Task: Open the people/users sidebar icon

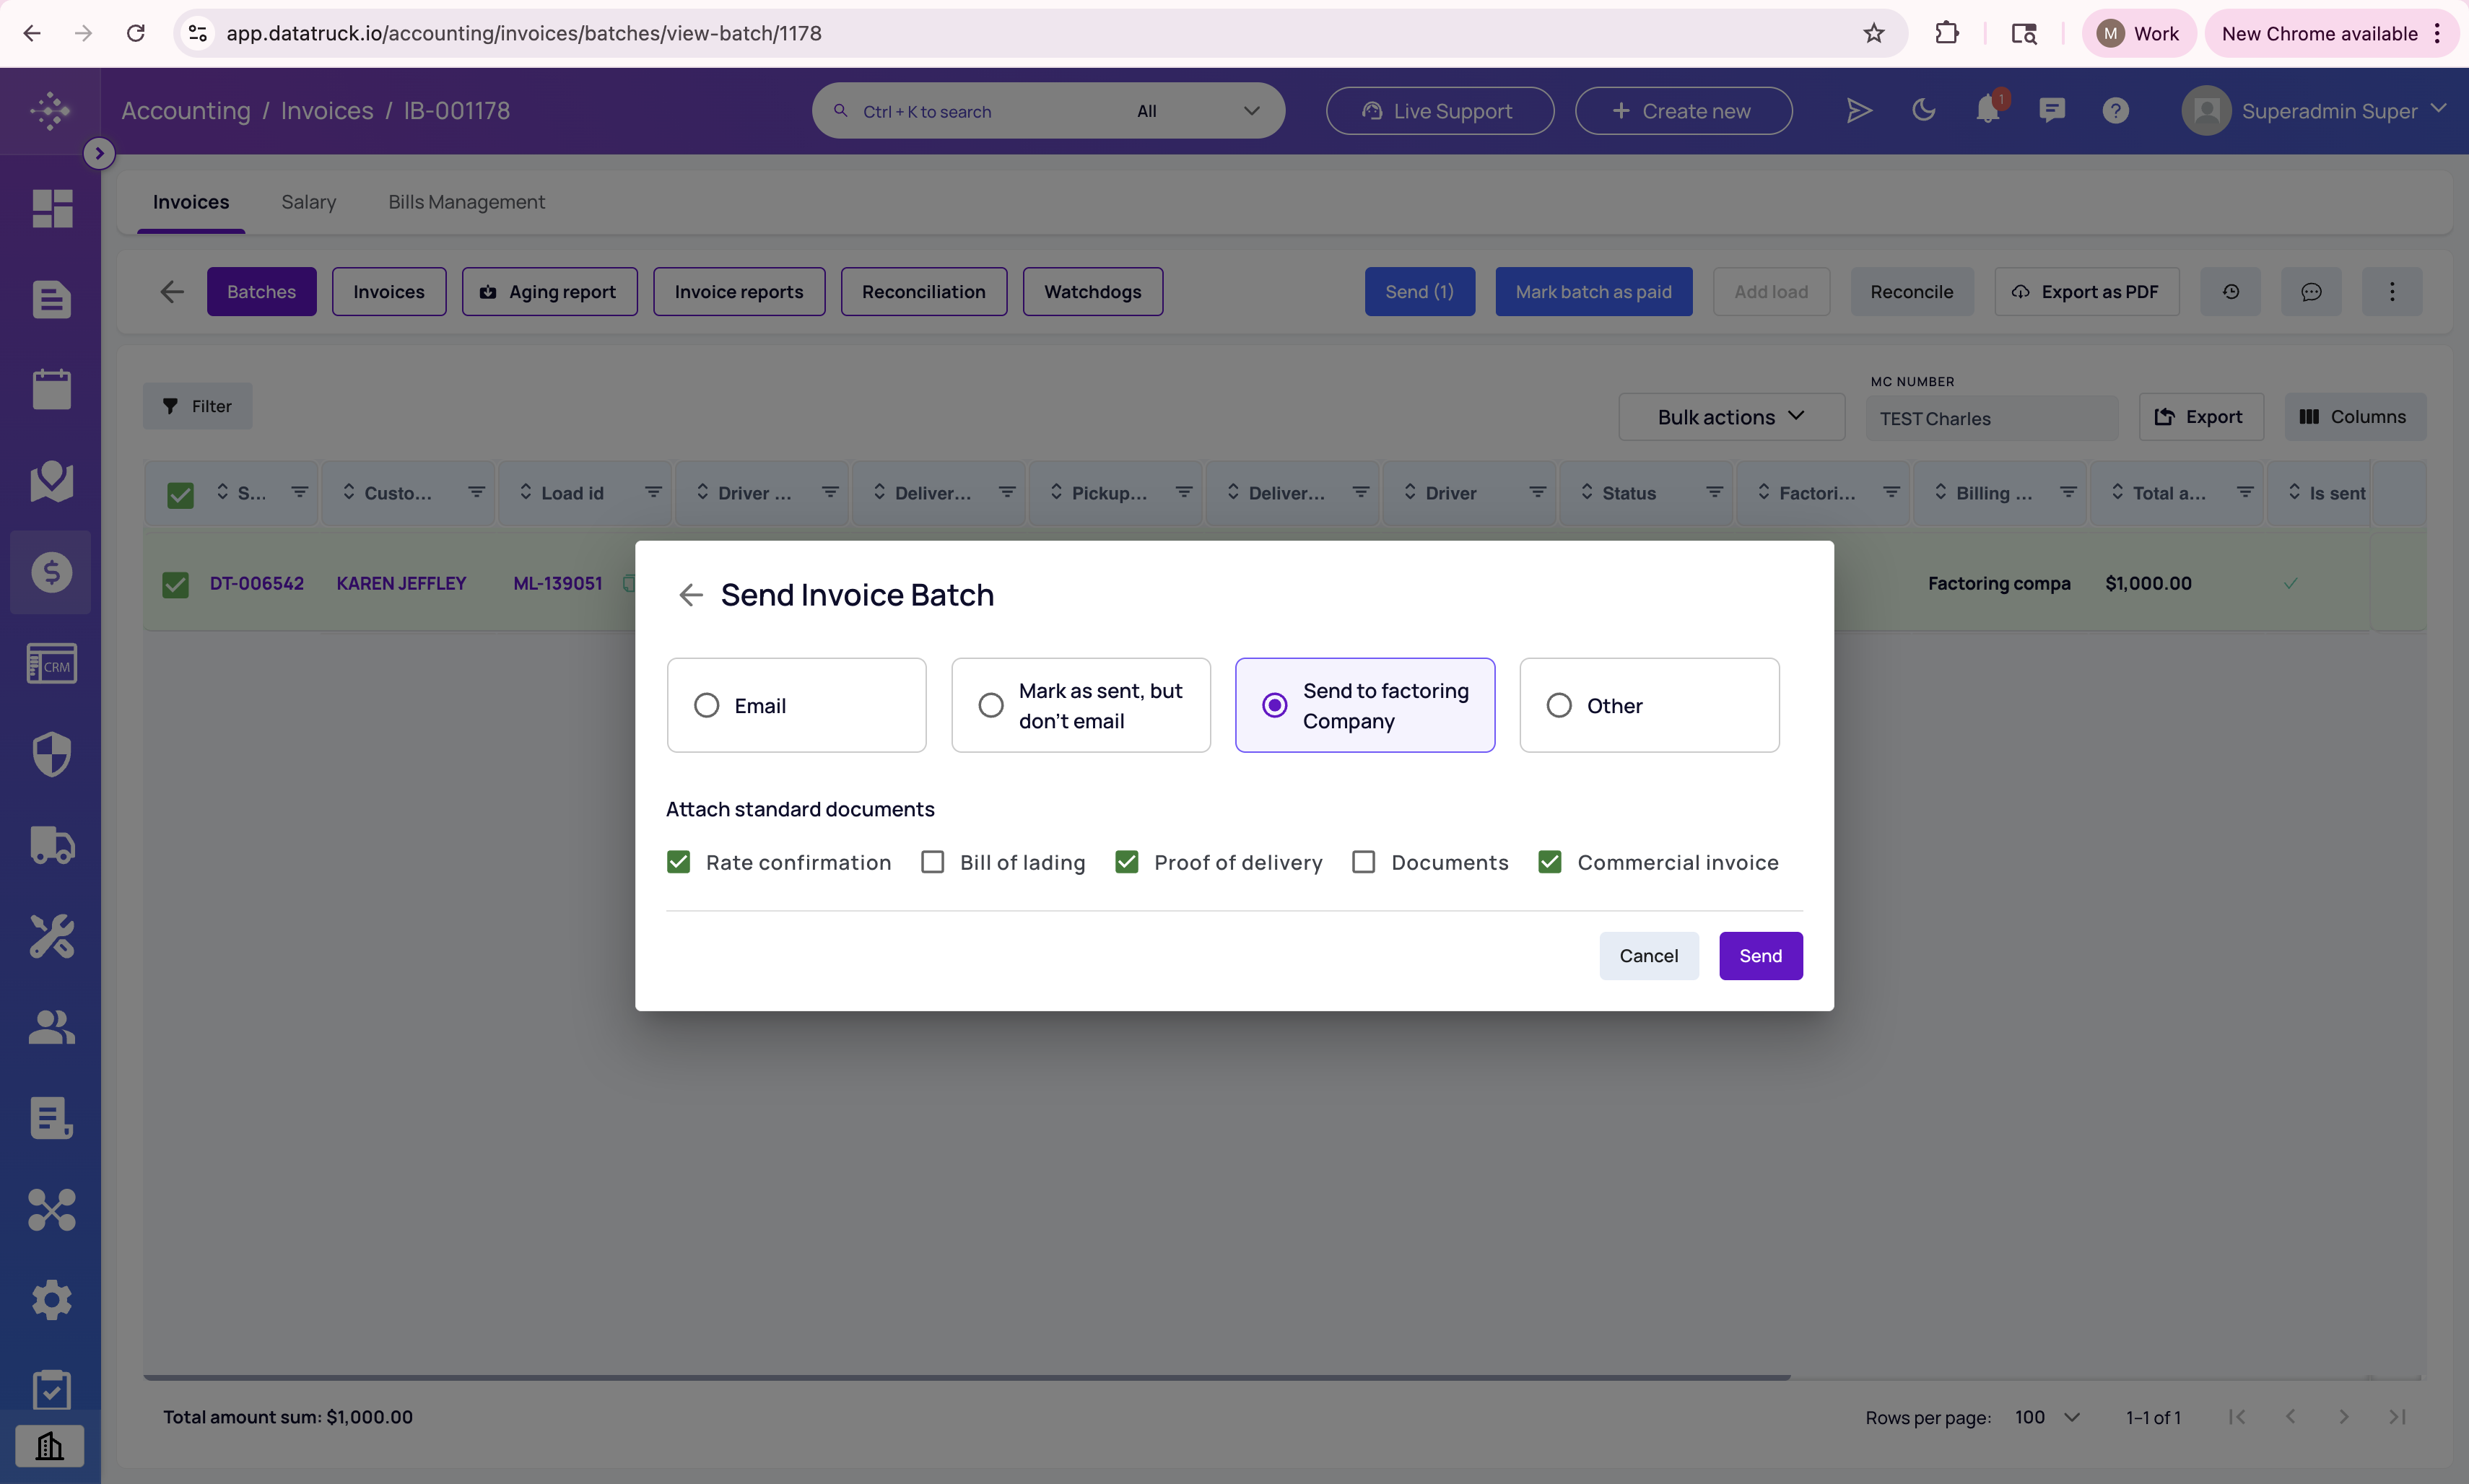Action: (52, 1027)
